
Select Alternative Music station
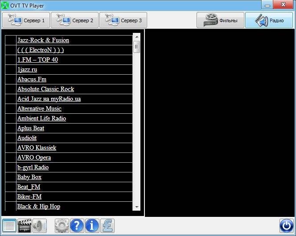pyautogui.click(x=40, y=108)
